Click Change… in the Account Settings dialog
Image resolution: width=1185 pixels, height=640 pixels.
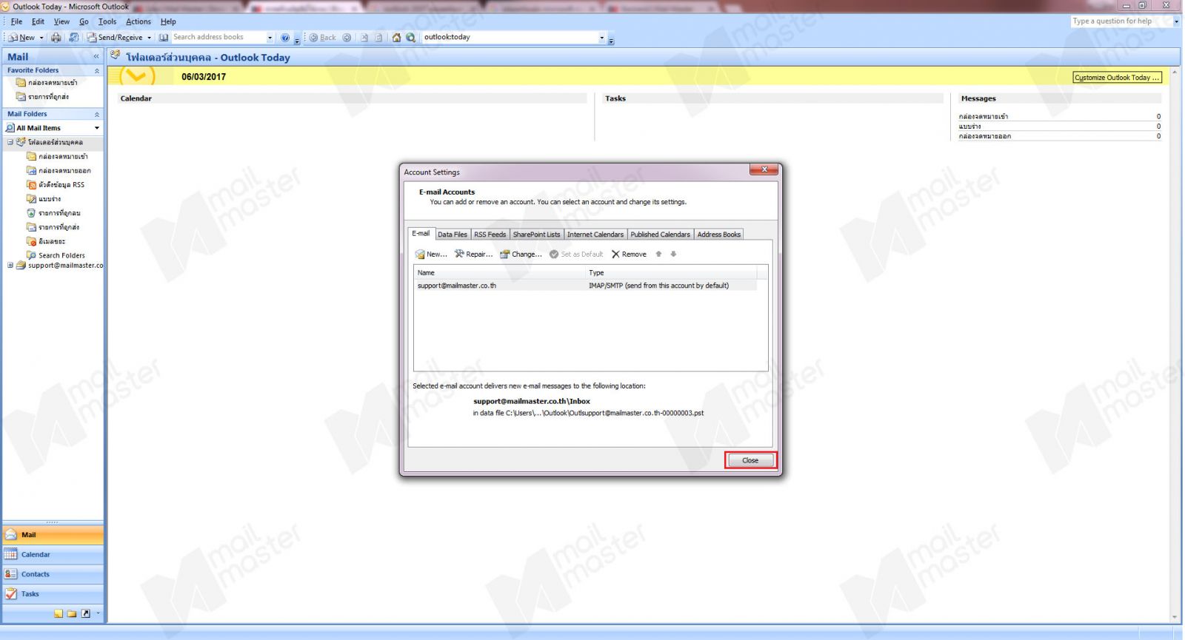click(x=521, y=254)
